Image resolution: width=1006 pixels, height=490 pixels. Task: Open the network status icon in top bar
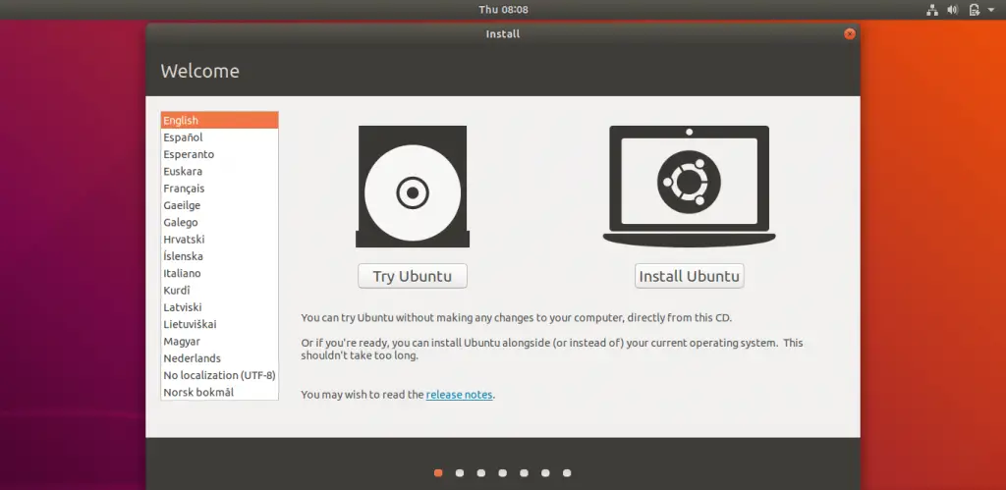pyautogui.click(x=933, y=10)
